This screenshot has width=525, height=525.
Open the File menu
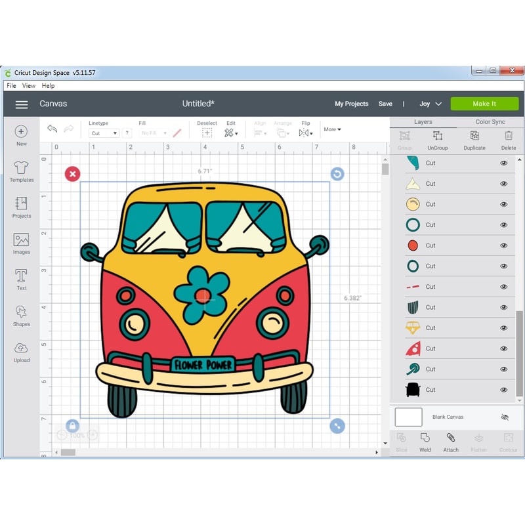pos(11,85)
